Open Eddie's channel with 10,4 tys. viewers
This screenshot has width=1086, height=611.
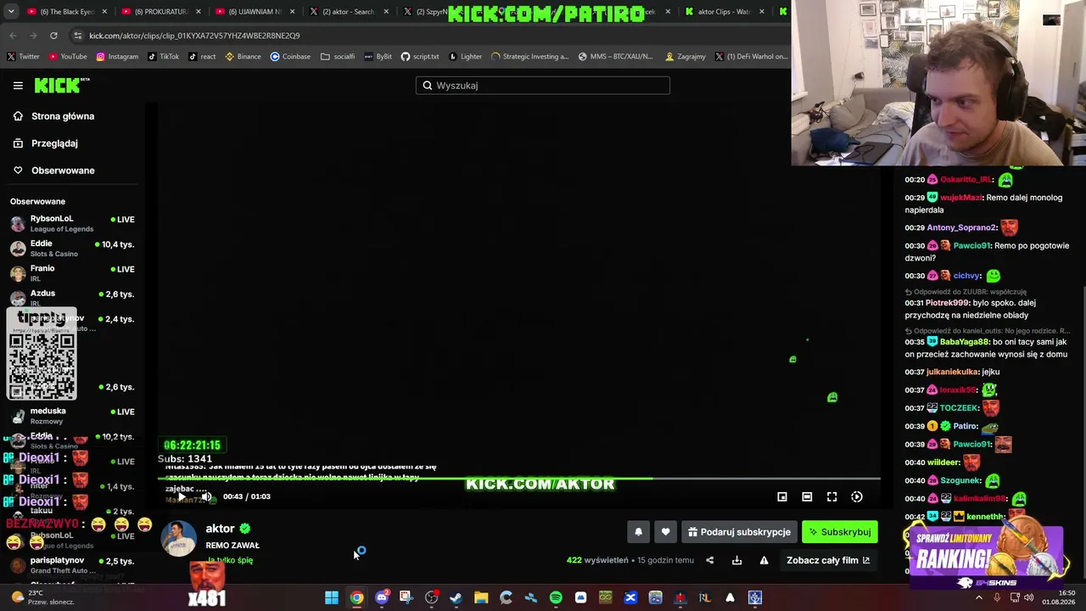(x=72, y=249)
